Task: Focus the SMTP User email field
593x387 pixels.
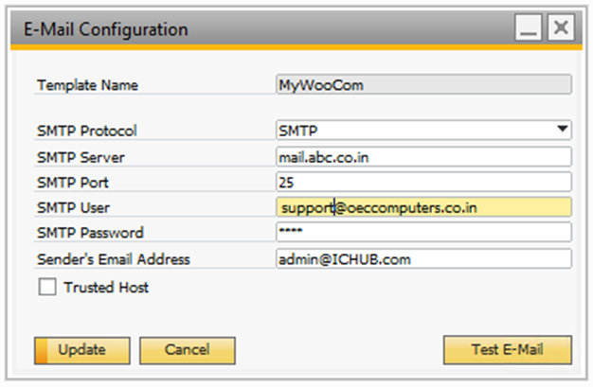Action: 423,207
